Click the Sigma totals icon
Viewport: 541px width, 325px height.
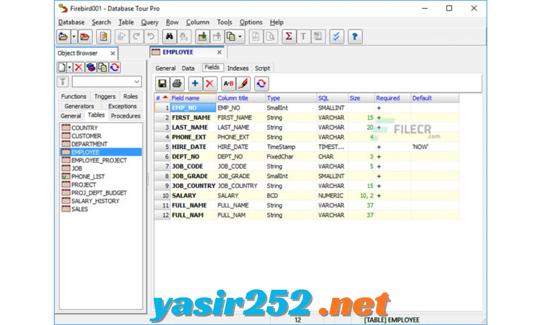click(289, 37)
